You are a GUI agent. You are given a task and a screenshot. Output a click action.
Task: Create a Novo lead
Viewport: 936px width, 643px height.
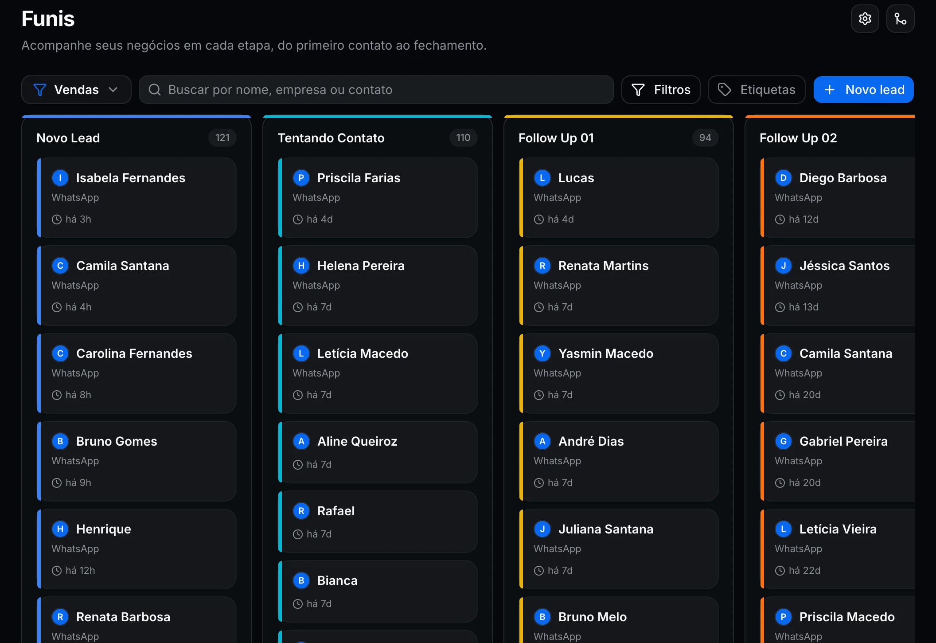pyautogui.click(x=863, y=90)
